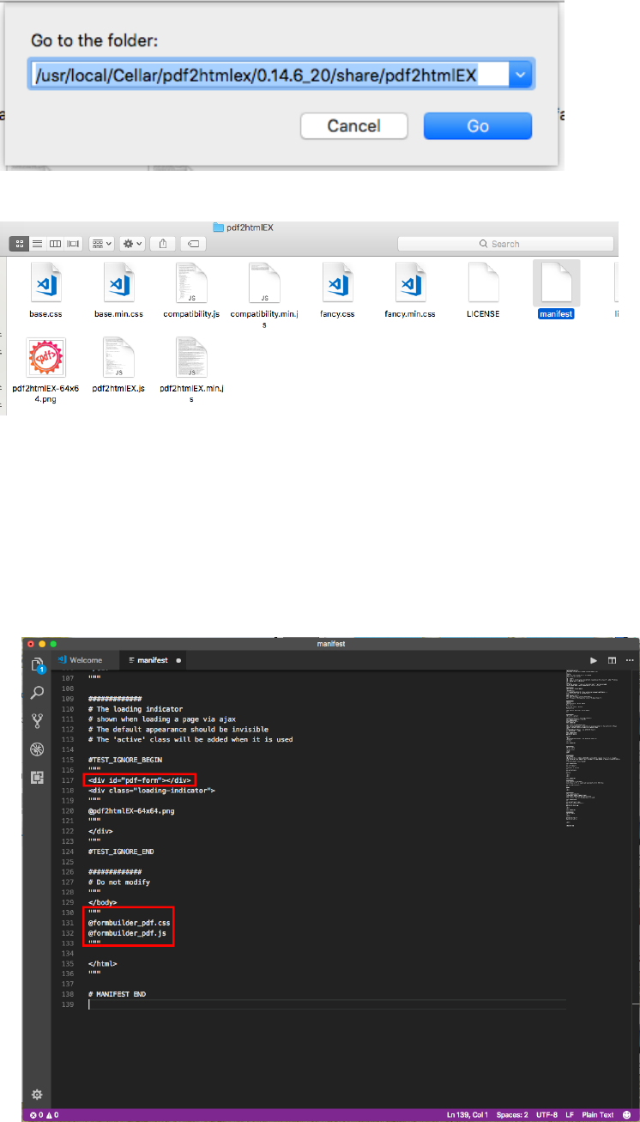This screenshot has height=1122, width=640.
Task: Open editor More Actions ellipsis
Action: [x=629, y=661]
